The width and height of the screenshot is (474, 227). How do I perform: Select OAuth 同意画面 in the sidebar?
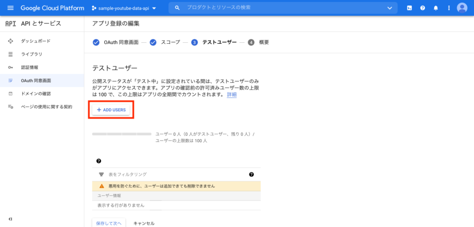click(42, 80)
